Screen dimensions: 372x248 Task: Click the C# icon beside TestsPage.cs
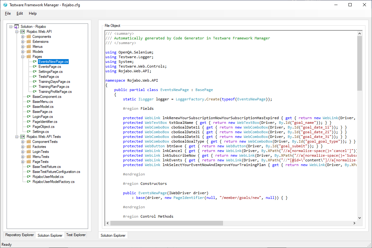(35, 76)
